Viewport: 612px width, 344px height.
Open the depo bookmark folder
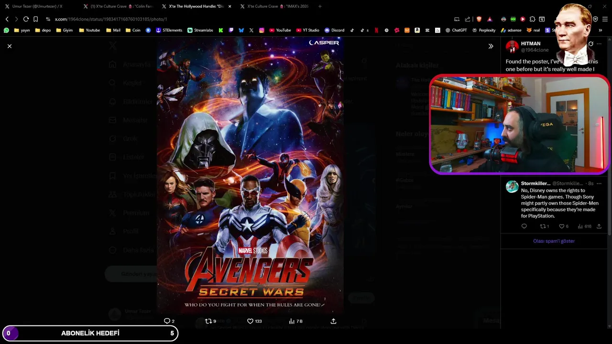pos(43,30)
